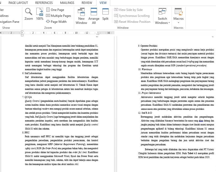Split the document window icon

(106, 11)
